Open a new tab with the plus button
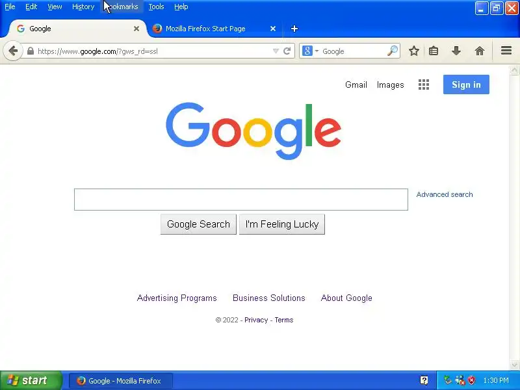Image resolution: width=520 pixels, height=390 pixels. 294,29
